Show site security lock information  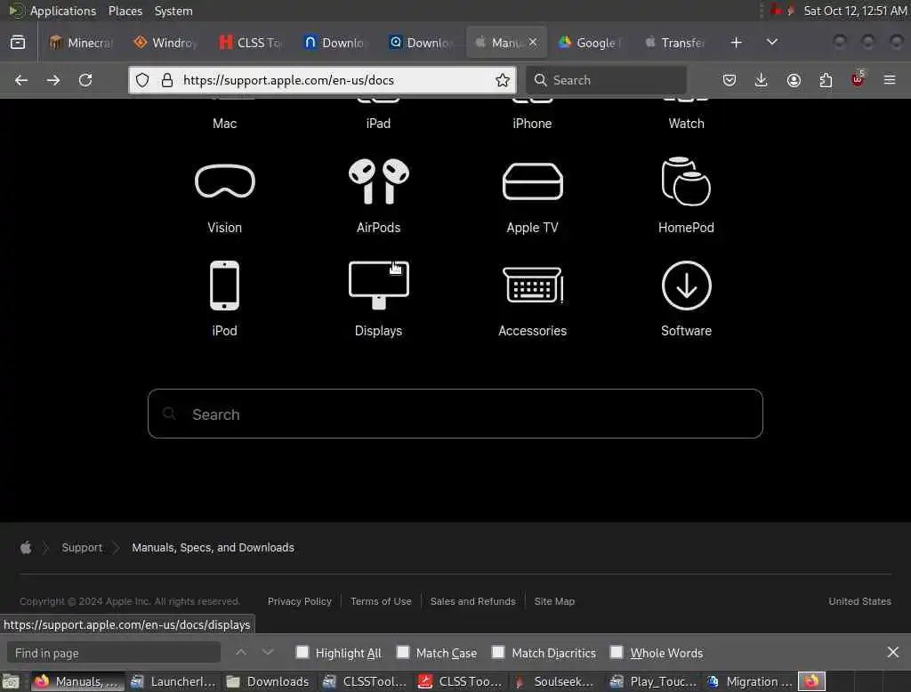(x=167, y=80)
